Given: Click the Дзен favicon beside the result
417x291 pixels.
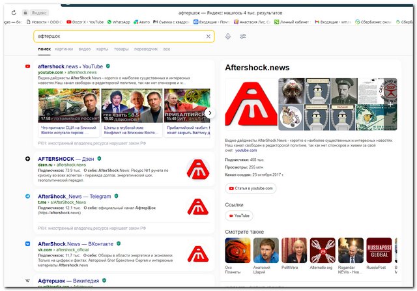Looking at the screenshot, I should coord(27,159).
